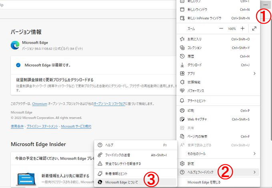
Task: Click the zoom level 100% value
Action: point(232,29)
